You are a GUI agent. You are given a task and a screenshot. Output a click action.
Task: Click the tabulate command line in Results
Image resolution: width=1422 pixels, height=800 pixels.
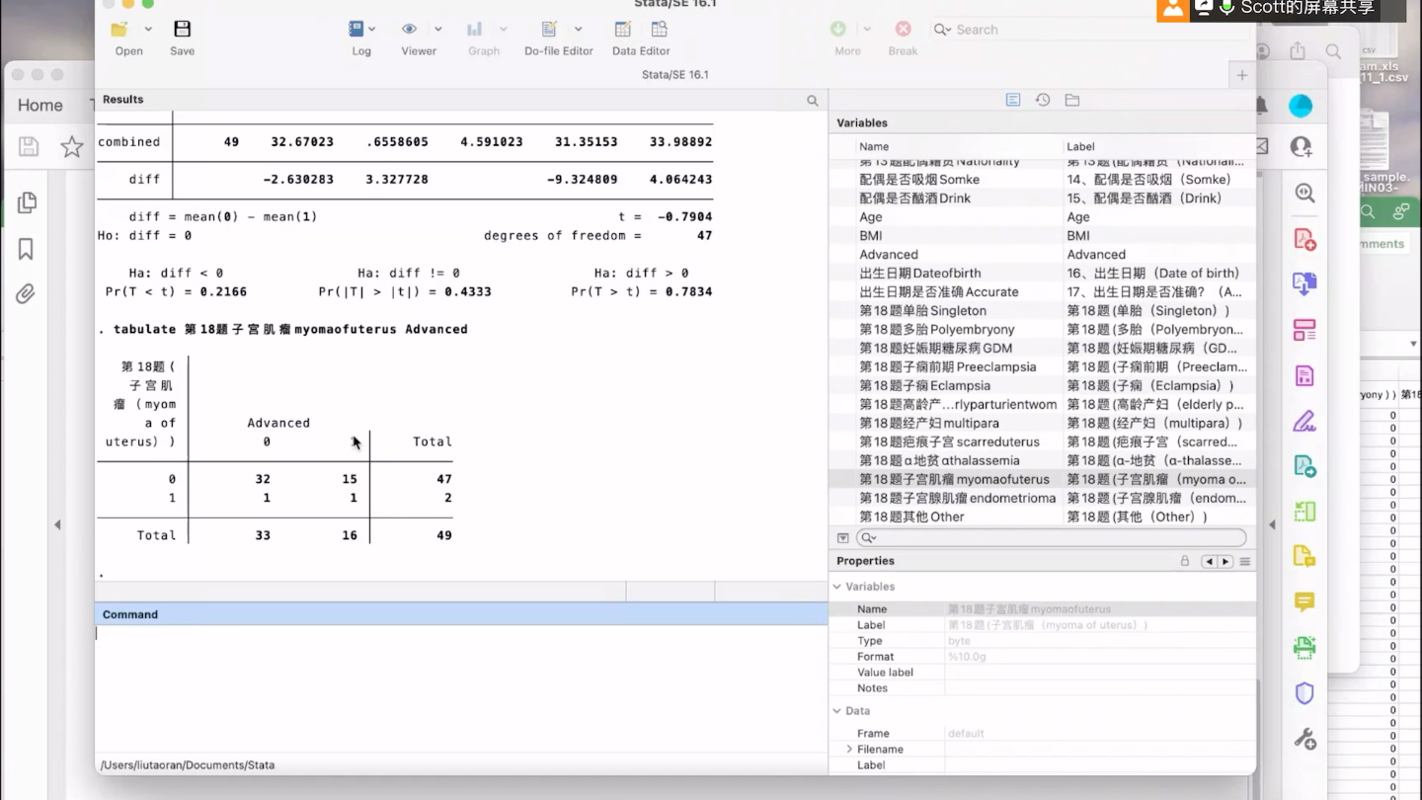tap(283, 329)
